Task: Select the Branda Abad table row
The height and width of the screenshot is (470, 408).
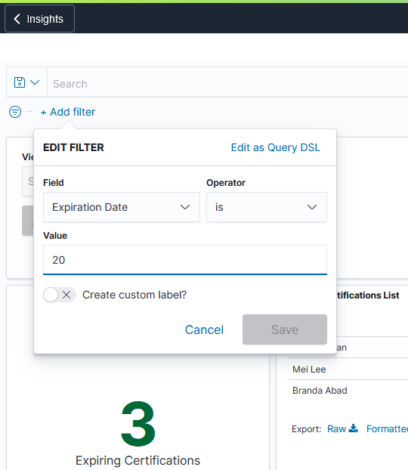Action: pos(348,390)
